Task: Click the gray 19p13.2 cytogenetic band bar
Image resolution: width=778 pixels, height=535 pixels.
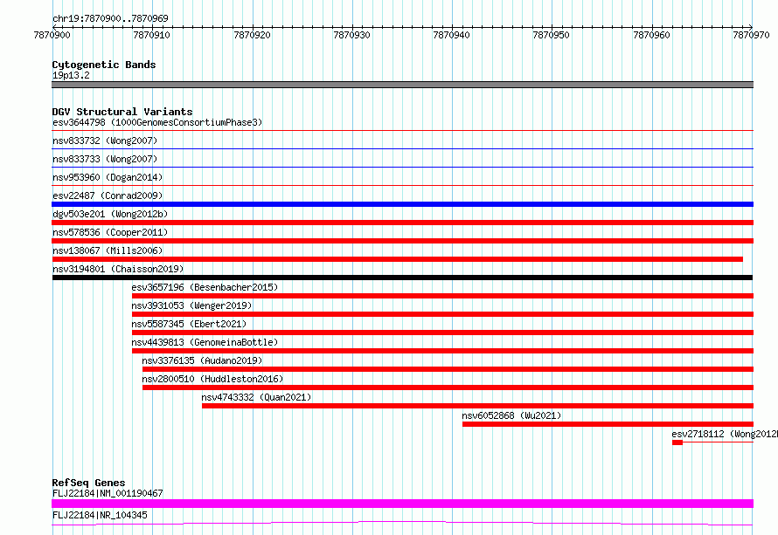Action: pyautogui.click(x=402, y=85)
